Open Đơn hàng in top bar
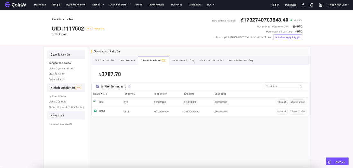The image size is (353, 168). [290, 5]
